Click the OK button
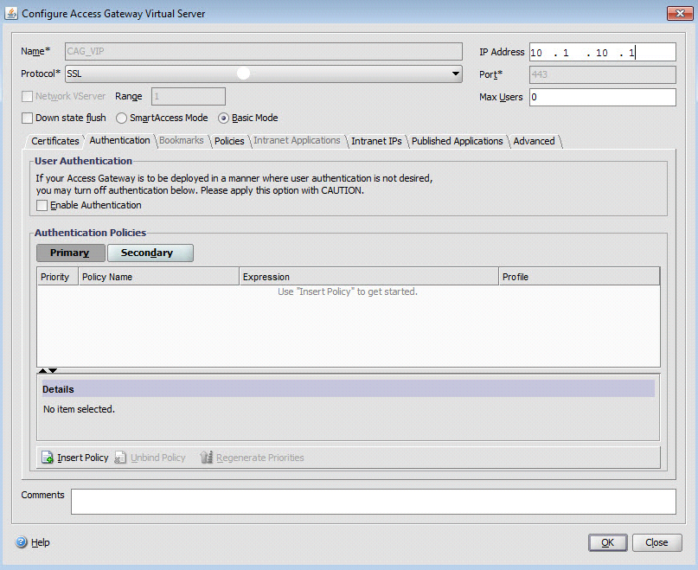Image resolution: width=698 pixels, height=570 pixels. pyautogui.click(x=607, y=542)
